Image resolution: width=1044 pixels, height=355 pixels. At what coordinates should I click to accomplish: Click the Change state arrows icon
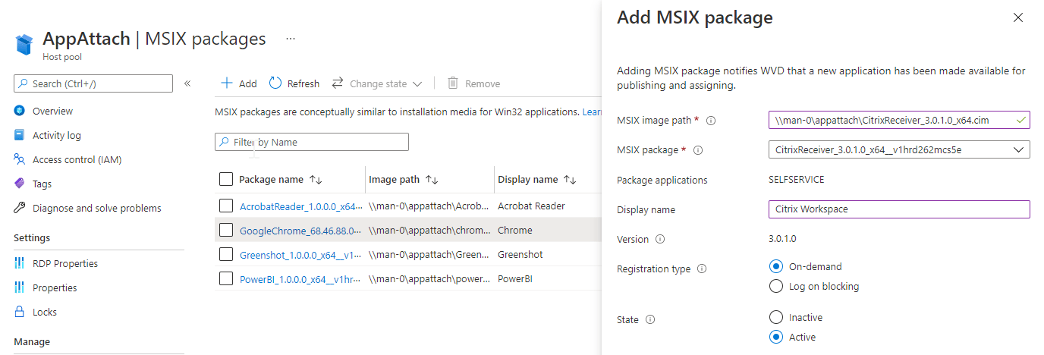click(x=338, y=83)
